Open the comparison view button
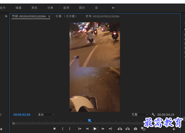Viewport: 185px width, 133px height. coord(143,129)
